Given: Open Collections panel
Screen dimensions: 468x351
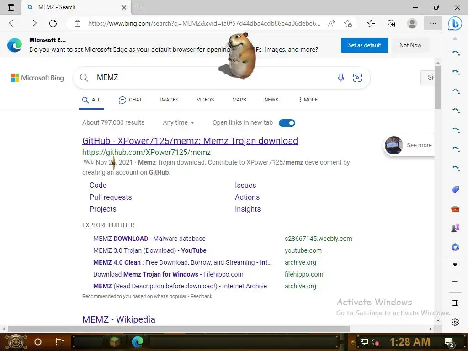Looking at the screenshot, I should pyautogui.click(x=391, y=23).
